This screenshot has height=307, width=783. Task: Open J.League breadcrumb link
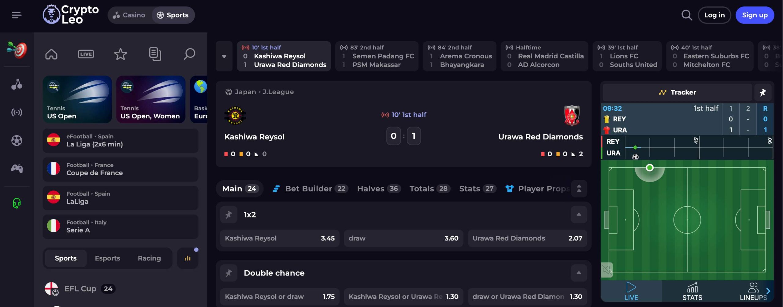[278, 92]
